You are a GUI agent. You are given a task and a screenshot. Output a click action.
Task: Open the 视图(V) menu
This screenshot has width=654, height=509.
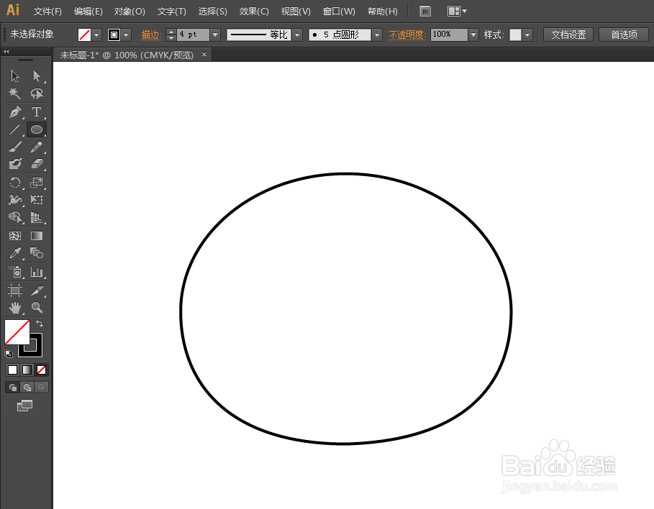coord(295,12)
